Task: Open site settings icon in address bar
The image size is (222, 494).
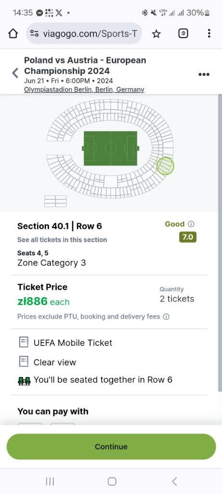Action: (35, 33)
